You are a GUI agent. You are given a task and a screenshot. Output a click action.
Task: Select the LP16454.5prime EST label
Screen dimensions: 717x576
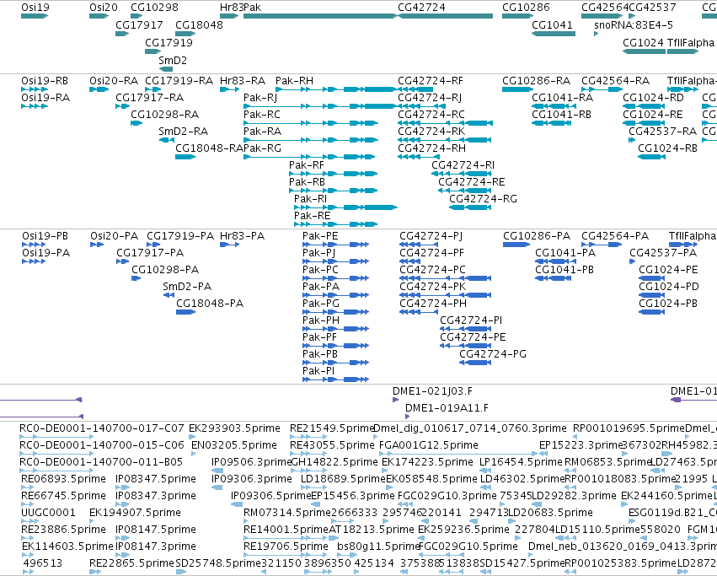[x=521, y=462]
